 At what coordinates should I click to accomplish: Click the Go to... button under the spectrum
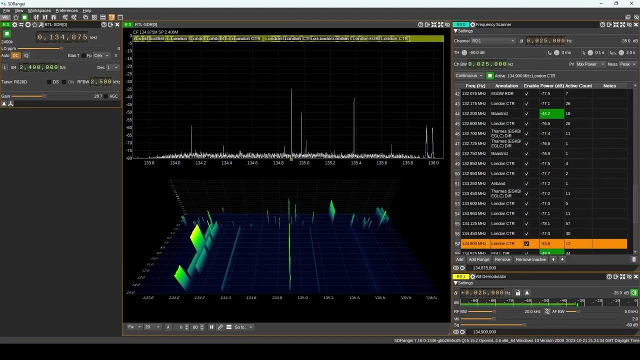(243, 327)
